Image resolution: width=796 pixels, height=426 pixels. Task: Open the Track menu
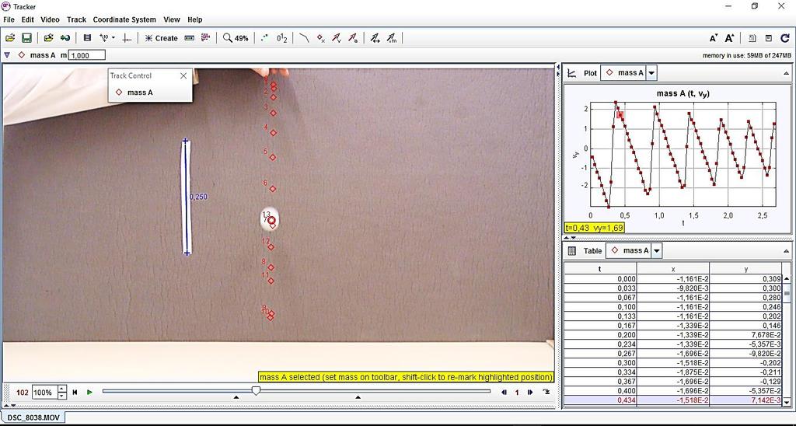point(77,19)
